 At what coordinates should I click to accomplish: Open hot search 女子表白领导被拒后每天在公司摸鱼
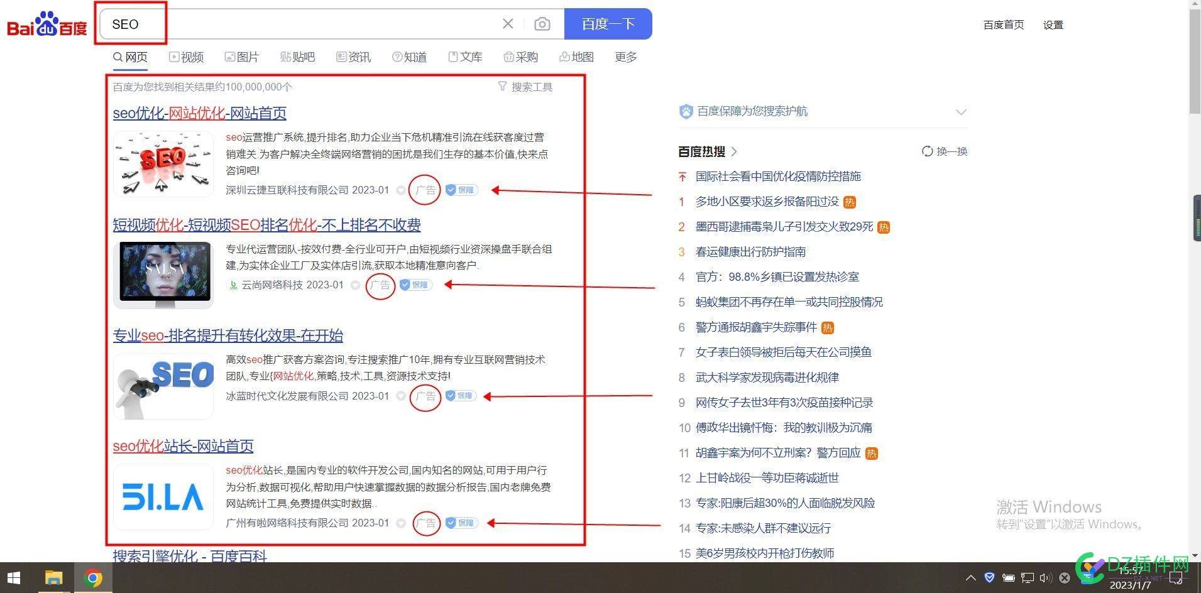tap(783, 352)
